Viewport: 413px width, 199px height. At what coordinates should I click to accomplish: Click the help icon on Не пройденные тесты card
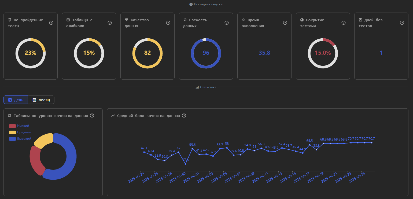pos(51,23)
